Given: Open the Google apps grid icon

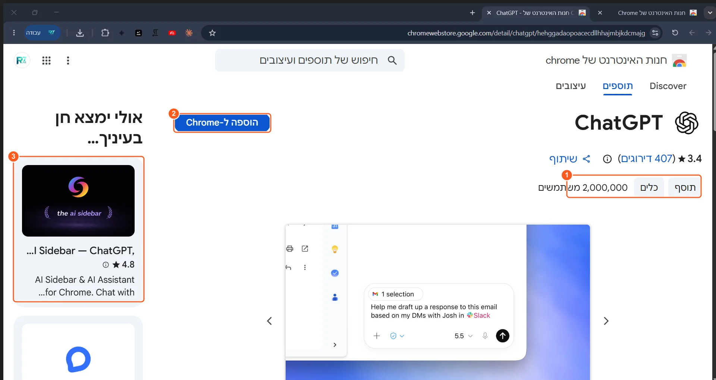Looking at the screenshot, I should tap(46, 60).
